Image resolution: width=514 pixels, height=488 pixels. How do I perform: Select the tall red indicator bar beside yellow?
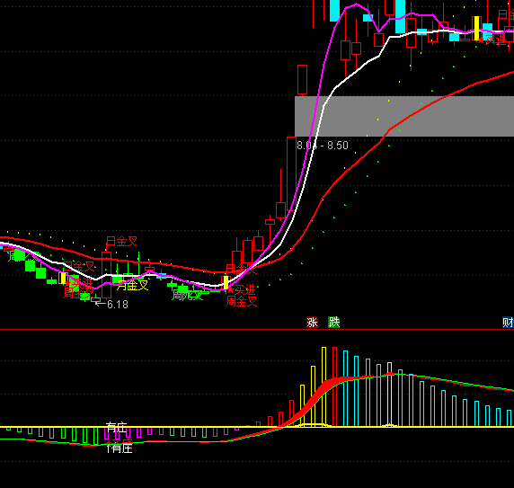(334, 386)
